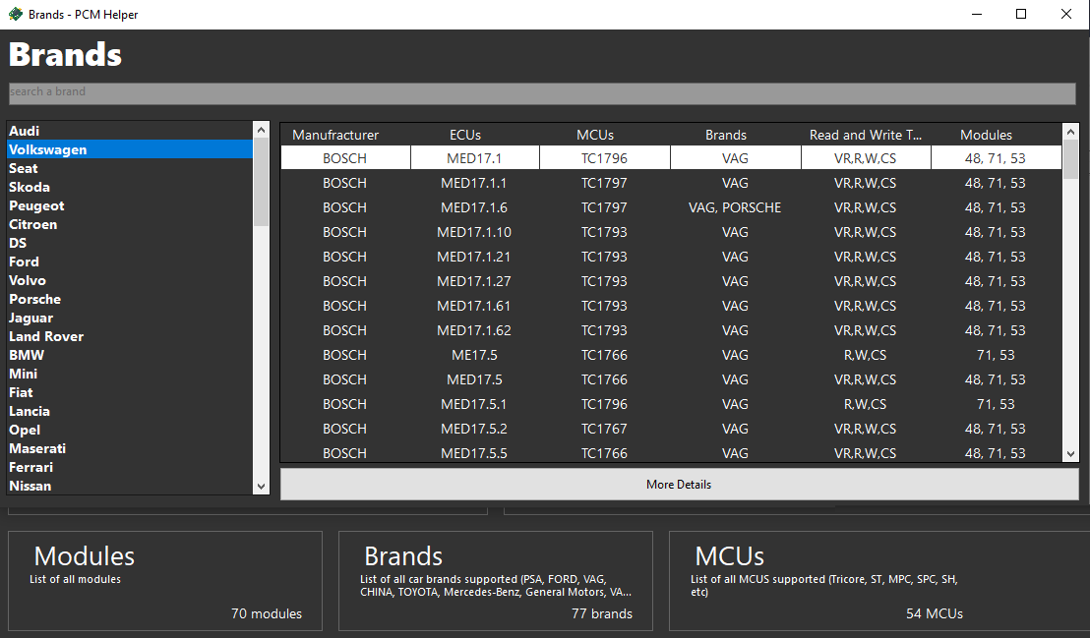Select Ferrari in the brand list
The height and width of the screenshot is (638, 1090).
130,468
